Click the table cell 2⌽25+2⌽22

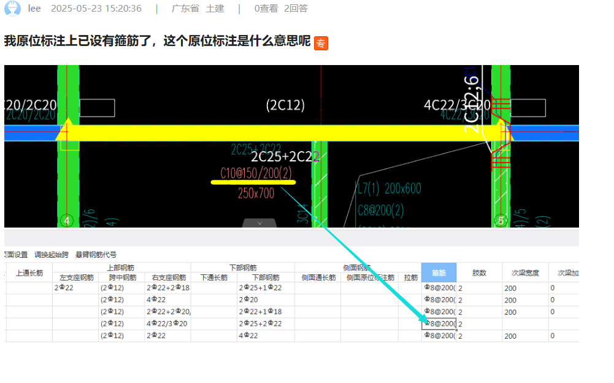point(266,324)
